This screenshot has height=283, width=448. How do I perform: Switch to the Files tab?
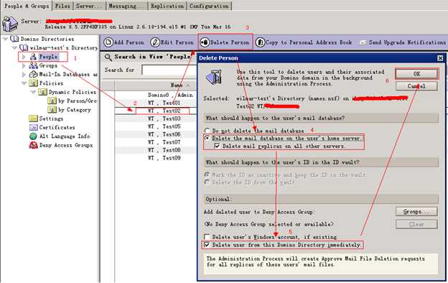pyautogui.click(x=62, y=6)
